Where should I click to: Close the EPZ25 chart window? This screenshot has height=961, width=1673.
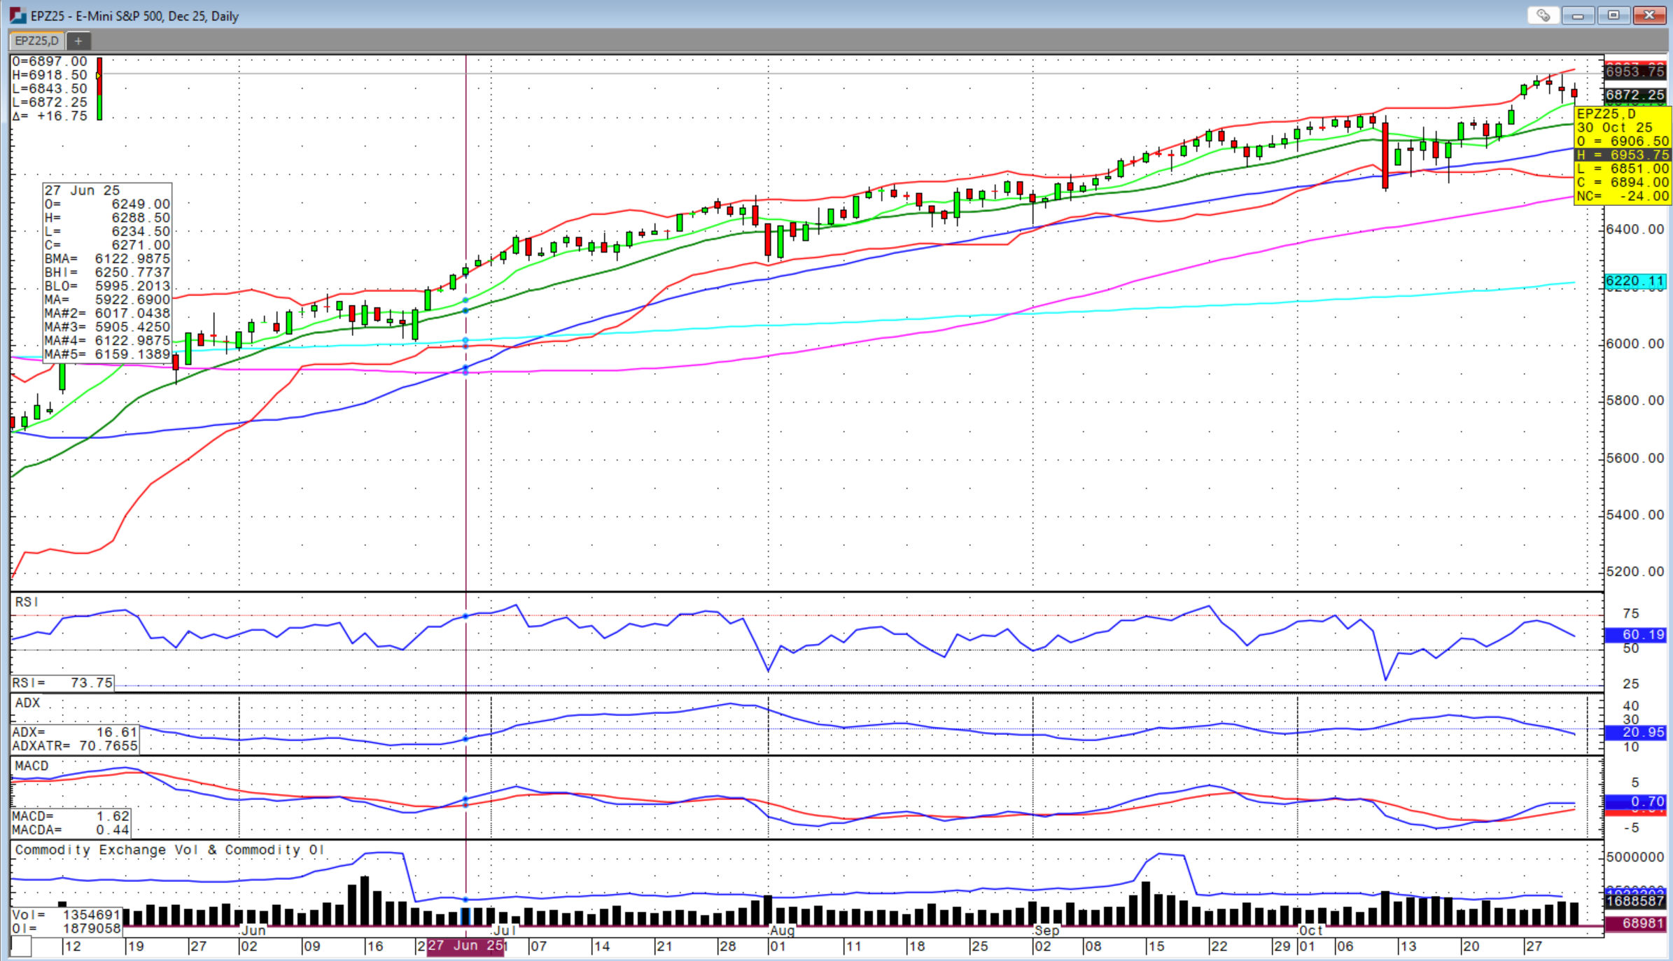[x=1649, y=15]
